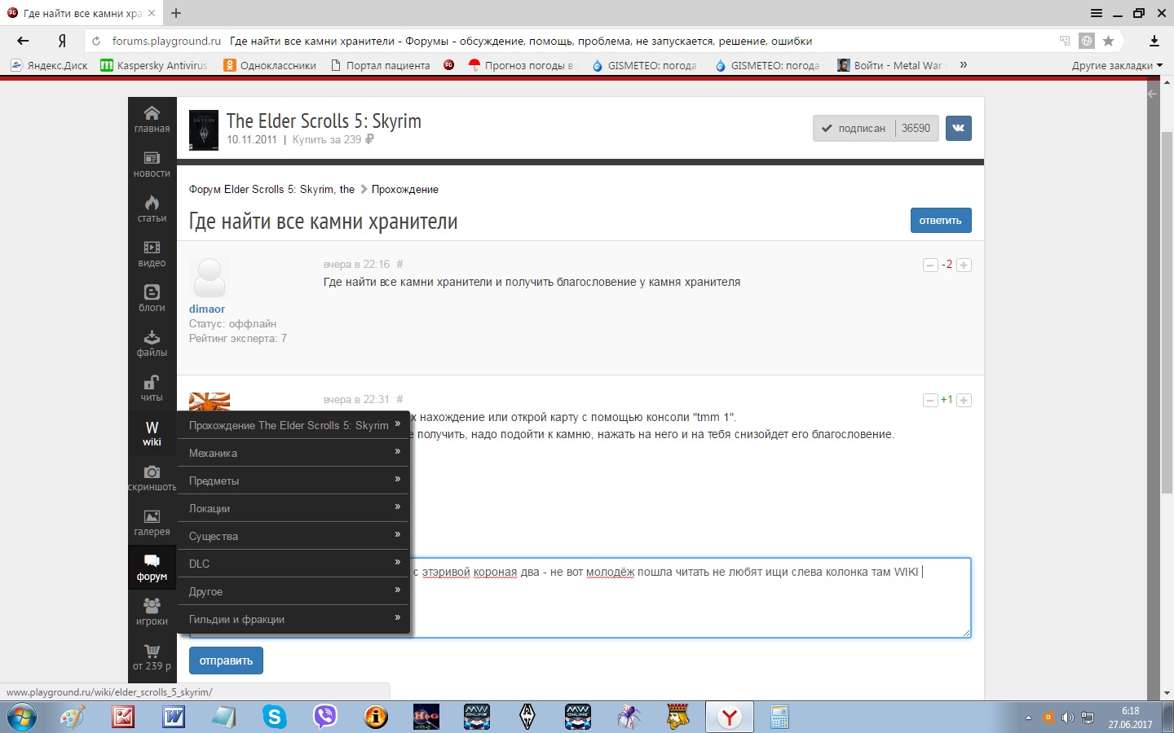Open the Гильдии и фракции menu entry
The height and width of the screenshot is (733, 1174).
coord(293,619)
